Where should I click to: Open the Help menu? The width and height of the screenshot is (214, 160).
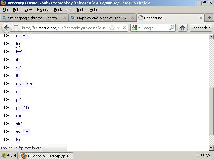[x=93, y=10]
